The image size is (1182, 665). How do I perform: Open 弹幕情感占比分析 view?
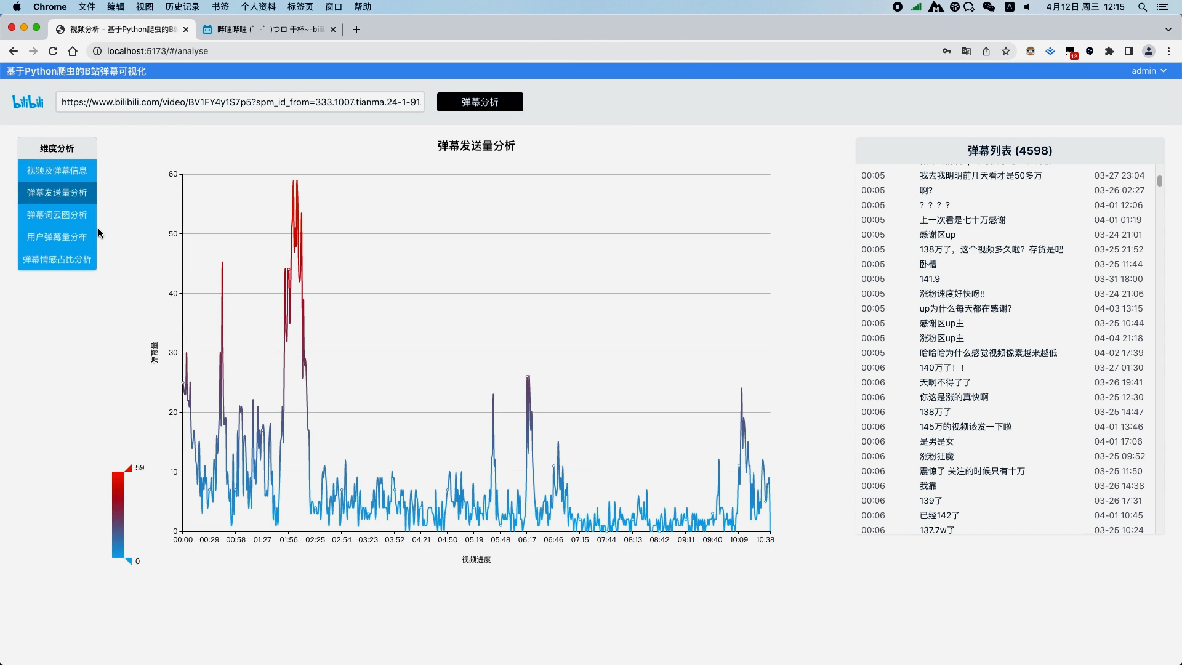[57, 259]
